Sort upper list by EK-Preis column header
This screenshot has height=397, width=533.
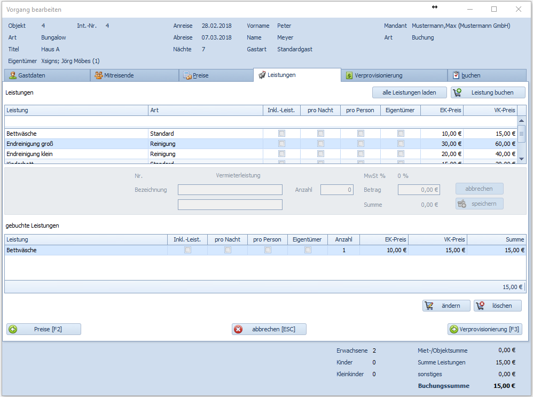442,110
